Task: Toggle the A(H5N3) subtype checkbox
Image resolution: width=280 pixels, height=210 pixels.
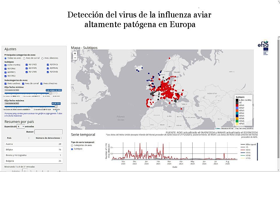Action: 27,68
